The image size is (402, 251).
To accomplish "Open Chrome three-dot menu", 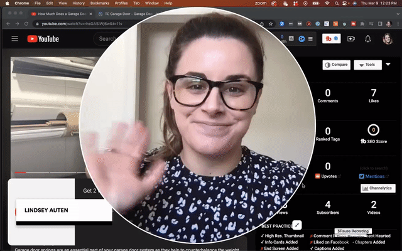I will click(398, 24).
